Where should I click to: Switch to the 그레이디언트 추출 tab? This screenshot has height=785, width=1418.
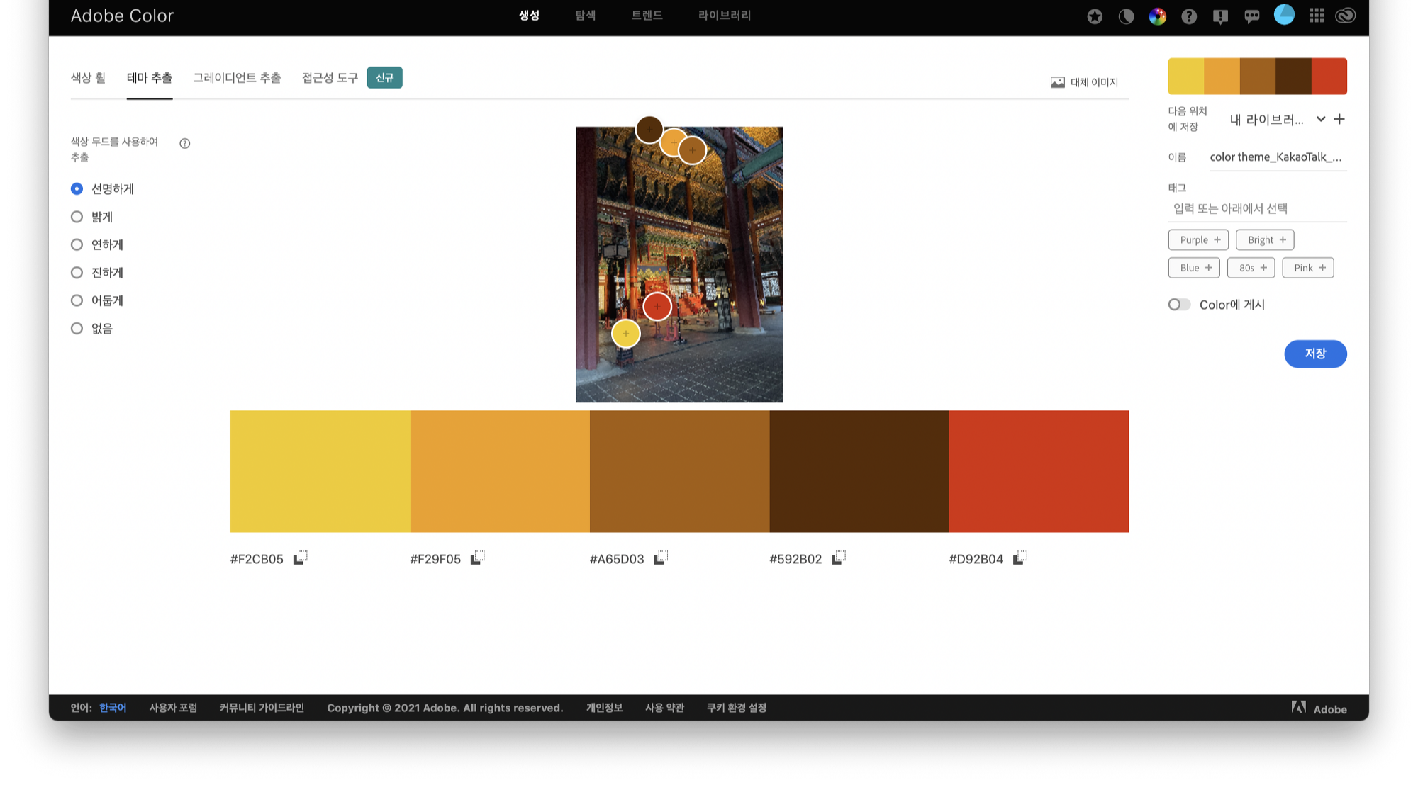pos(237,78)
